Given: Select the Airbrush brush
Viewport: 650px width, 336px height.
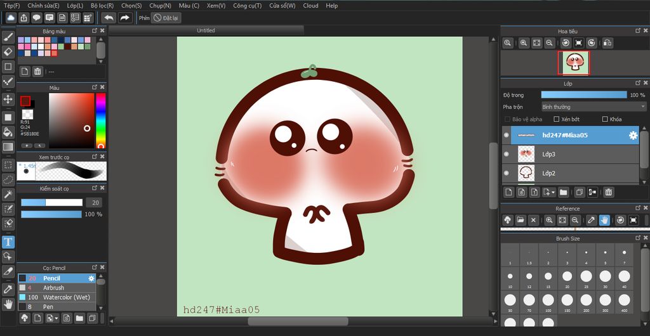Looking at the screenshot, I should pos(56,288).
